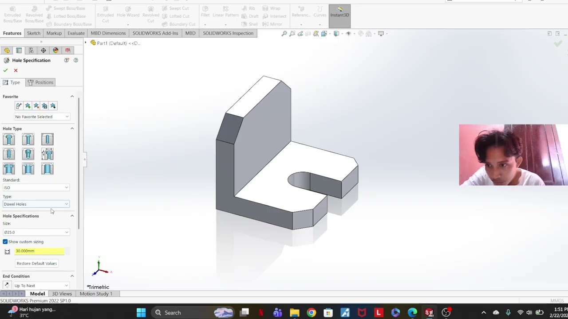568x319 pixels.
Task: Click Zoom to Fit in view toolbar
Action: pos(284,34)
